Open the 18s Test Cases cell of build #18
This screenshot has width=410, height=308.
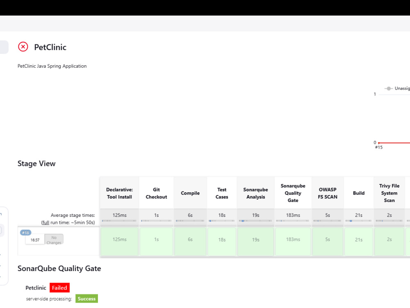click(222, 241)
